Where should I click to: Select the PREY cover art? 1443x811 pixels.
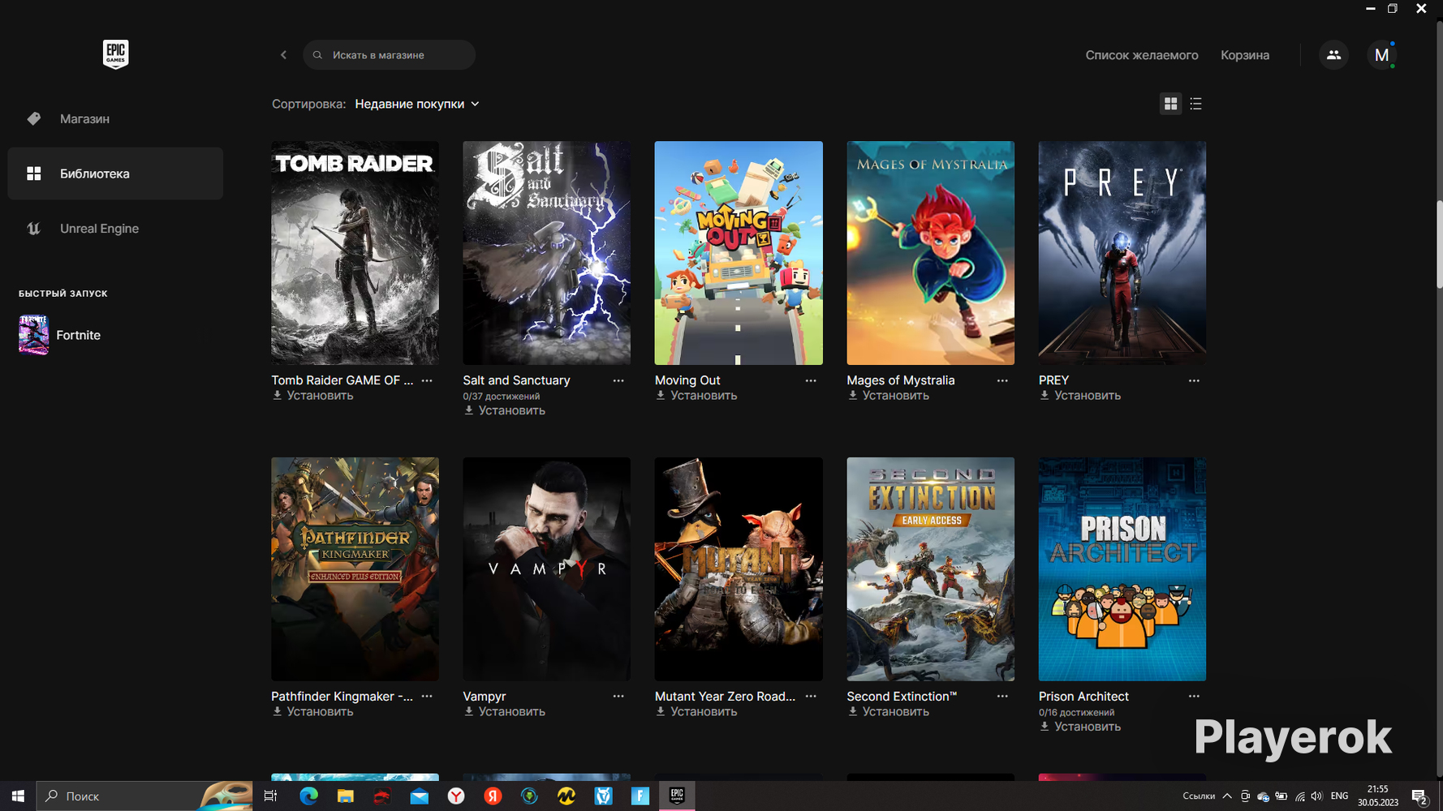(1122, 253)
